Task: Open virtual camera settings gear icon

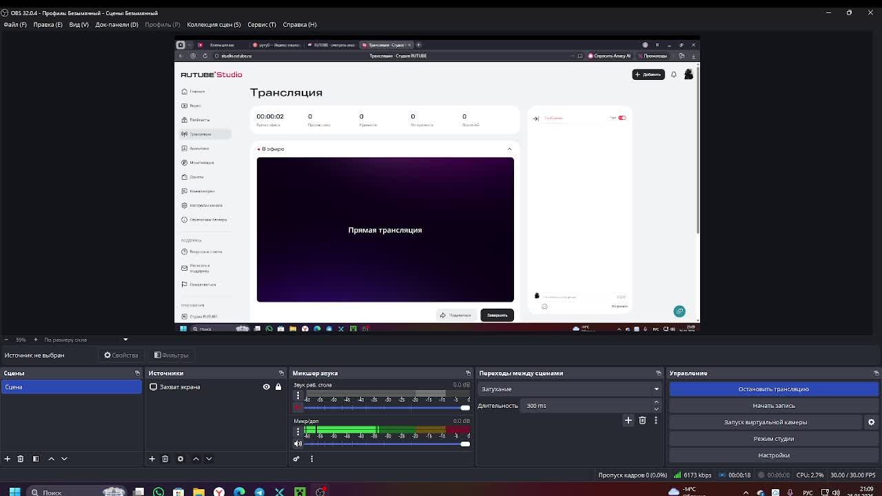Action: pyautogui.click(x=872, y=422)
